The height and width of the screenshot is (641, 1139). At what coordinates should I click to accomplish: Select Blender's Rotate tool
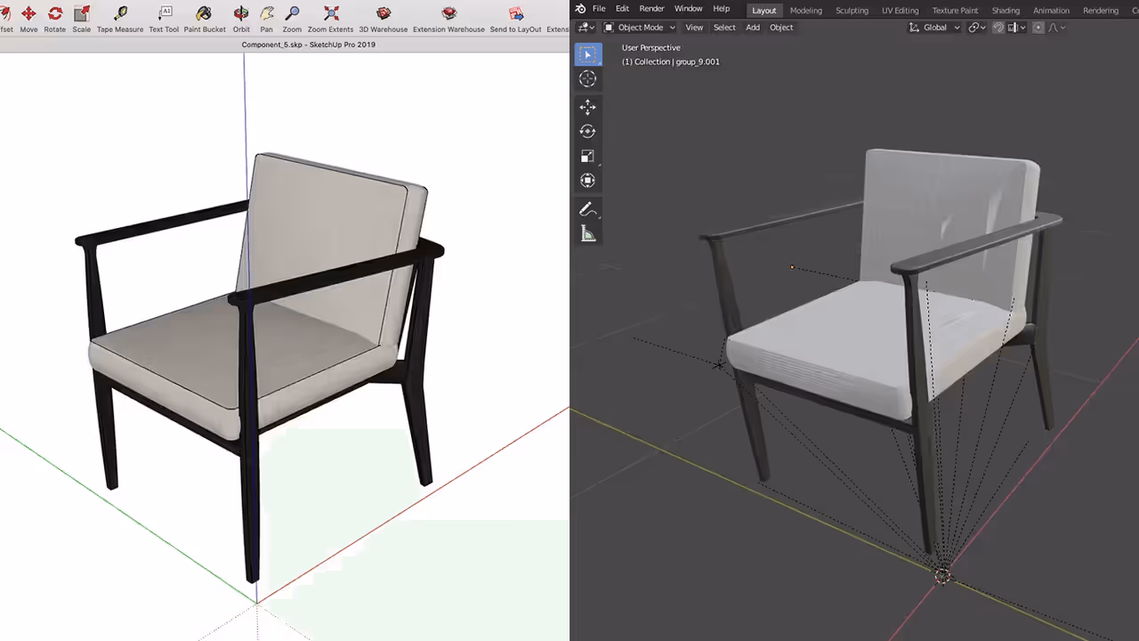coord(587,131)
